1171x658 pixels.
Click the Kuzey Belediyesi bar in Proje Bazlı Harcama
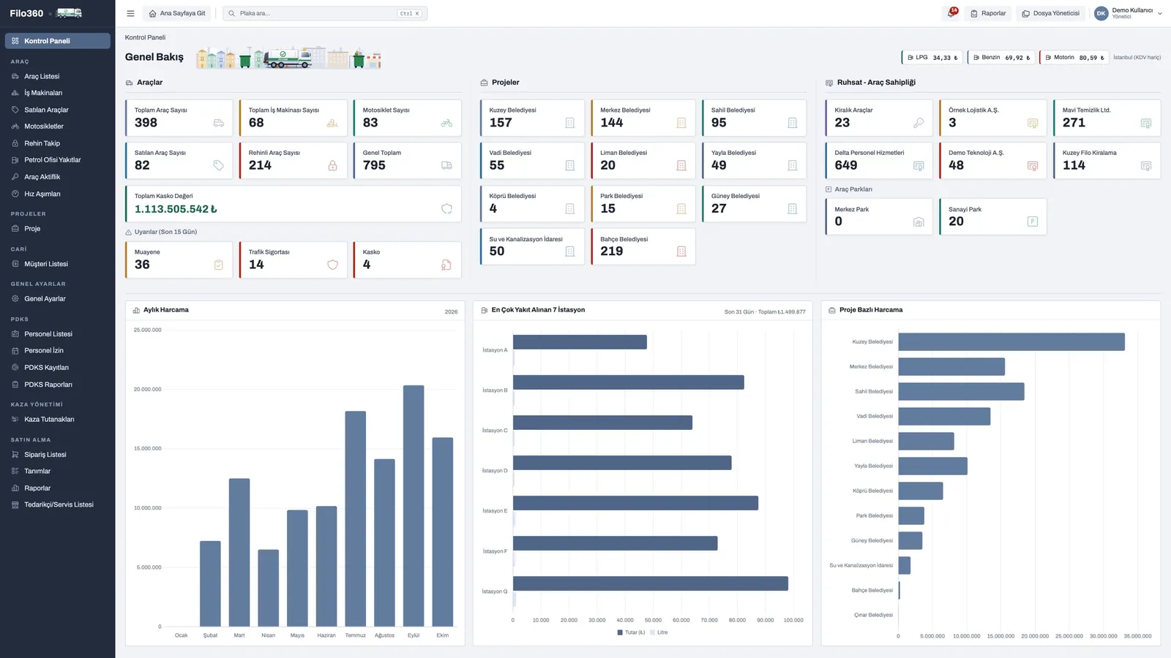[x=1011, y=341]
